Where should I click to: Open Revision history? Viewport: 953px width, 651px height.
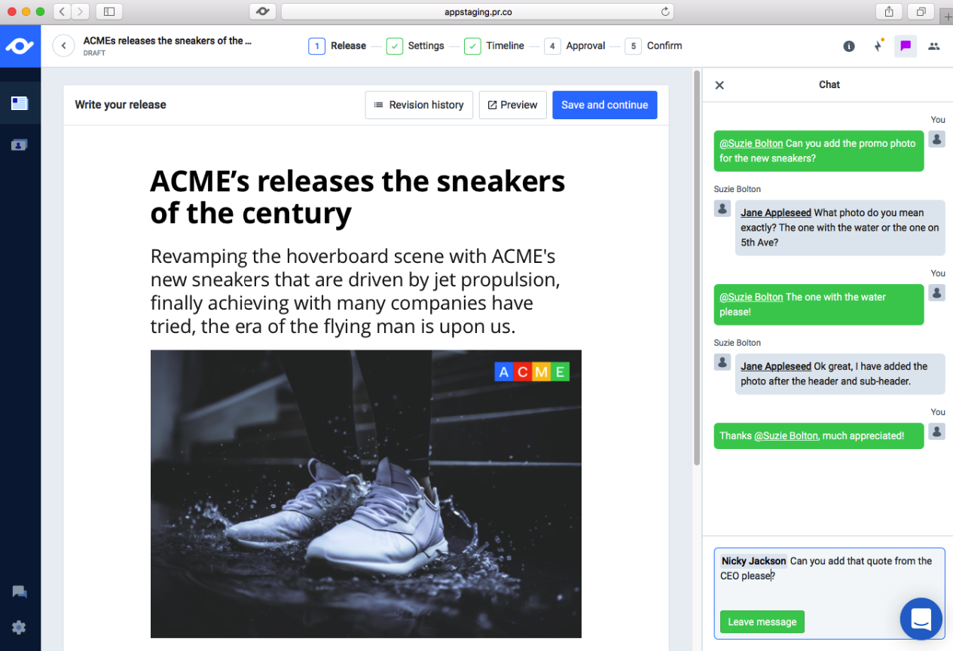click(x=419, y=105)
